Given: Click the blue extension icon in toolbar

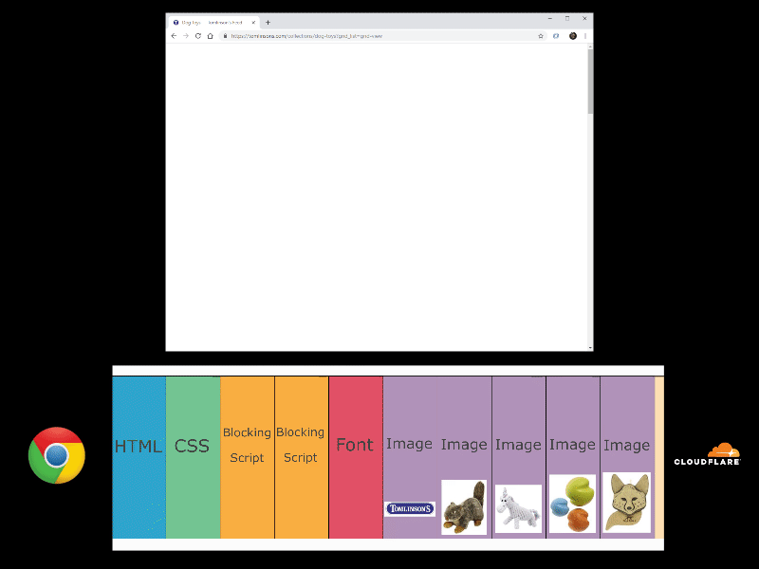Looking at the screenshot, I should point(556,36).
